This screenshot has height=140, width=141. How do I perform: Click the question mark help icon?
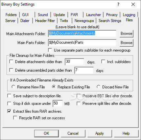(118, 4)
